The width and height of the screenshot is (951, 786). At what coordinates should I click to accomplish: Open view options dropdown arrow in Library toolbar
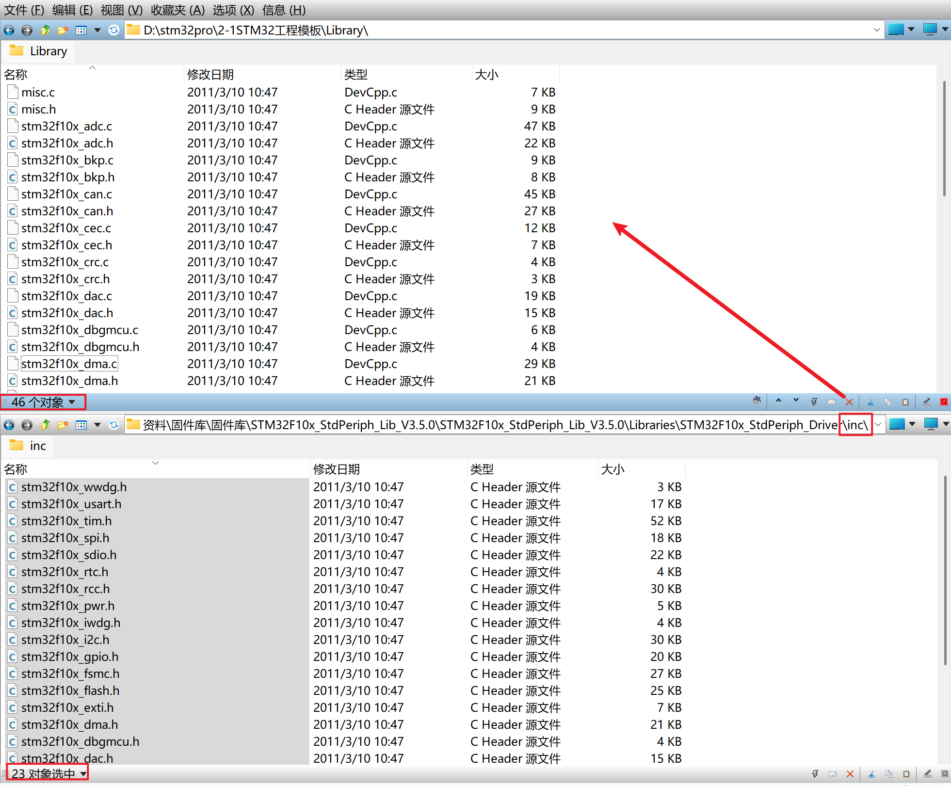coord(97,30)
